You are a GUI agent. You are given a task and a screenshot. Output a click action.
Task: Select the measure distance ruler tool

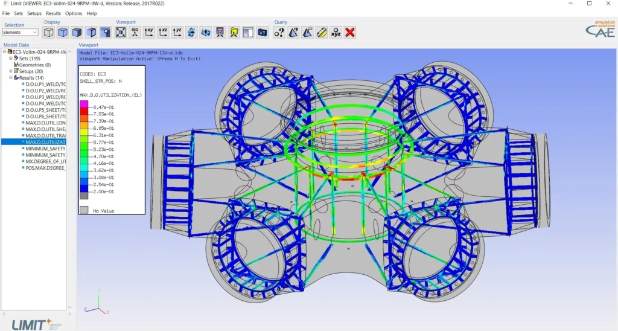tap(322, 33)
